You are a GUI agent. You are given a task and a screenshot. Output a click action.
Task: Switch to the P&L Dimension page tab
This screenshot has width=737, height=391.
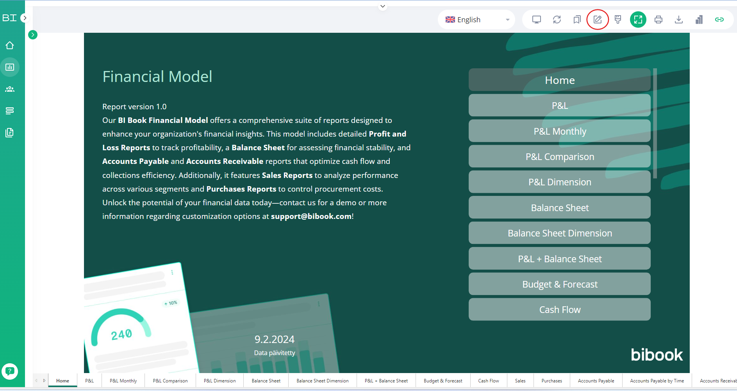[219, 381]
